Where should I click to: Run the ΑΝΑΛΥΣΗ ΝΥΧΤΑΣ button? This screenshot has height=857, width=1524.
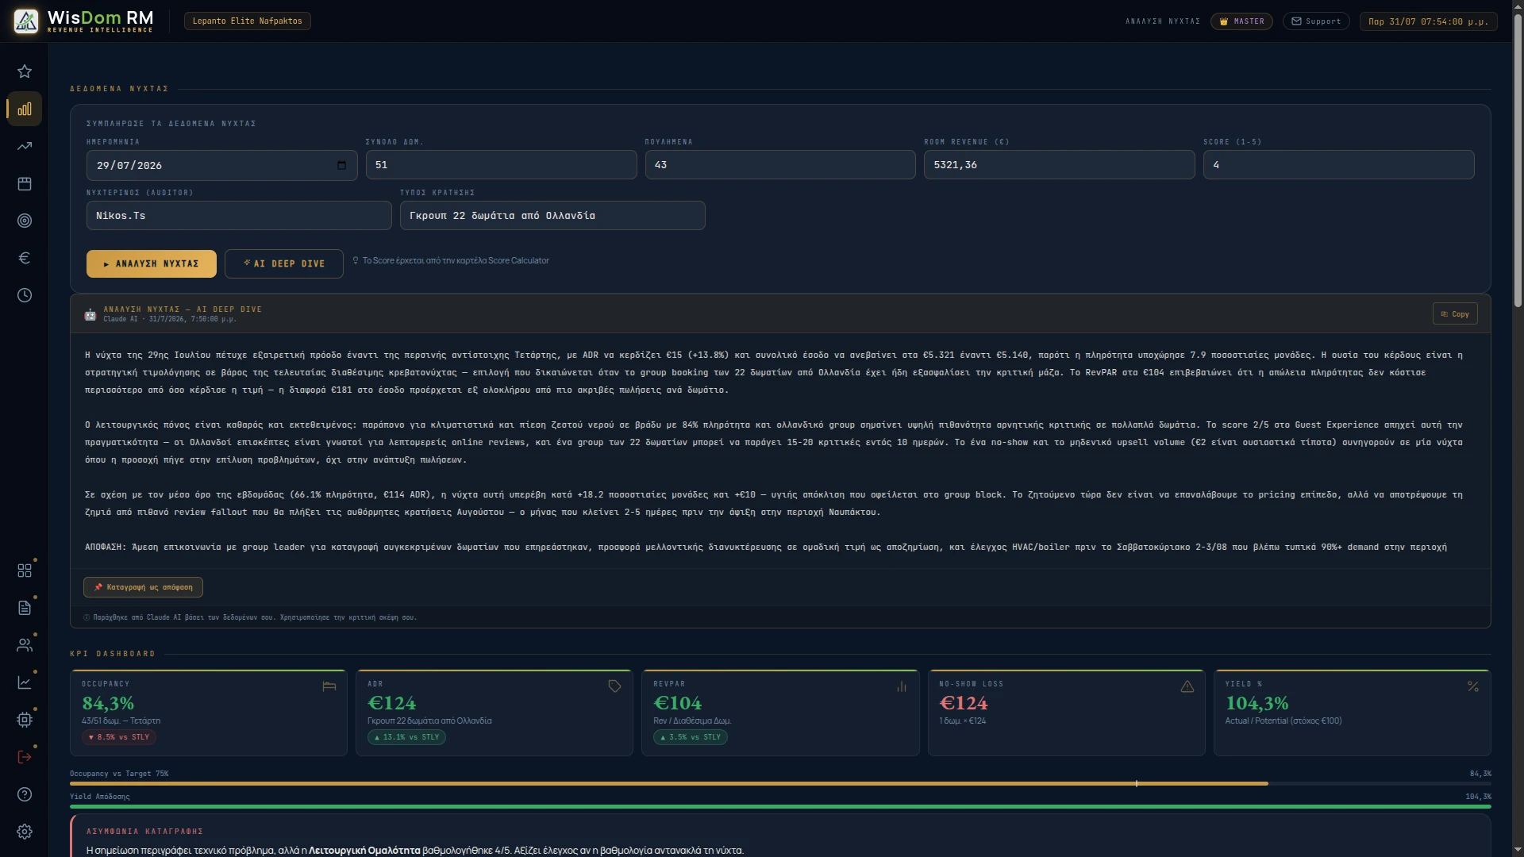click(151, 263)
